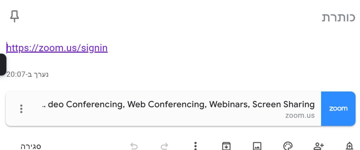Open the note's more options menu in the bottom toolbar
Screen dimensions: 360x150
[x=195, y=146]
